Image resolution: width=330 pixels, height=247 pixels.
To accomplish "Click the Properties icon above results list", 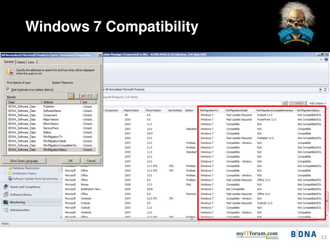I will coord(77,96).
